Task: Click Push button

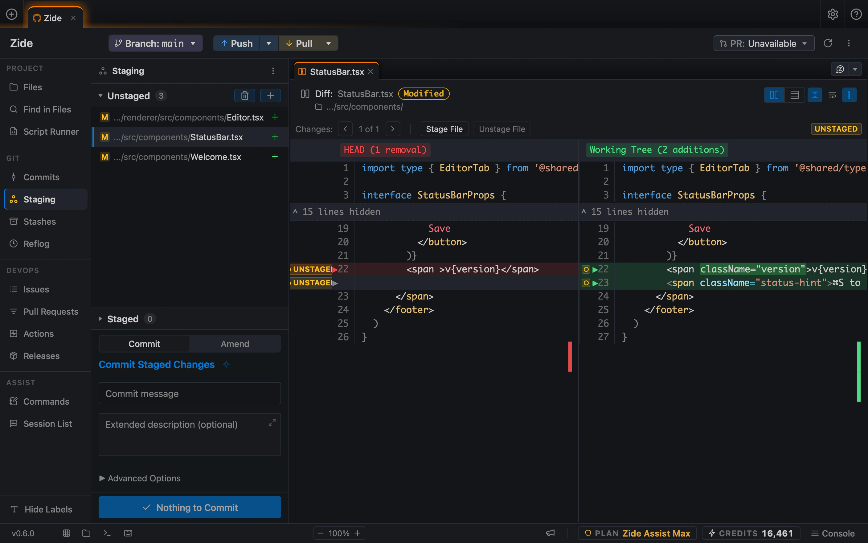Action: tap(237, 43)
